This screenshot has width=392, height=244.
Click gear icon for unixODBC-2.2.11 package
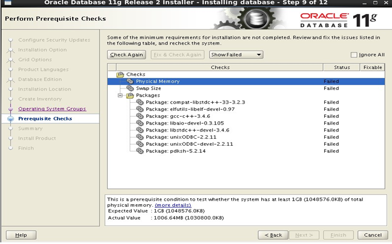(x=140, y=137)
